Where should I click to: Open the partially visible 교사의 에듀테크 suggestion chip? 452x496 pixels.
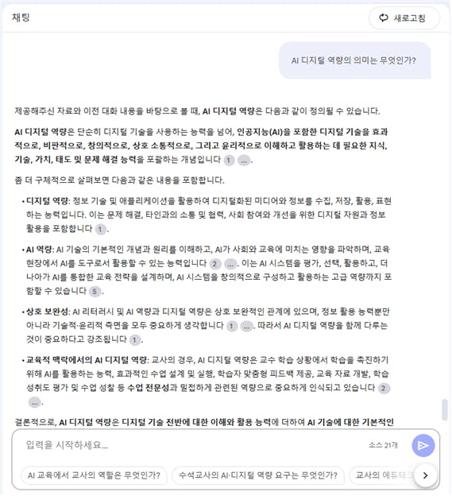[382, 475]
